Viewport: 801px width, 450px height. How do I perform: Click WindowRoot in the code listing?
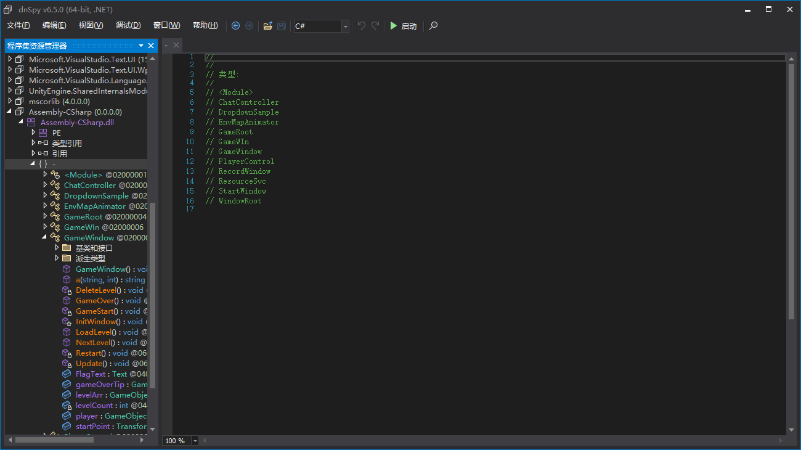240,201
